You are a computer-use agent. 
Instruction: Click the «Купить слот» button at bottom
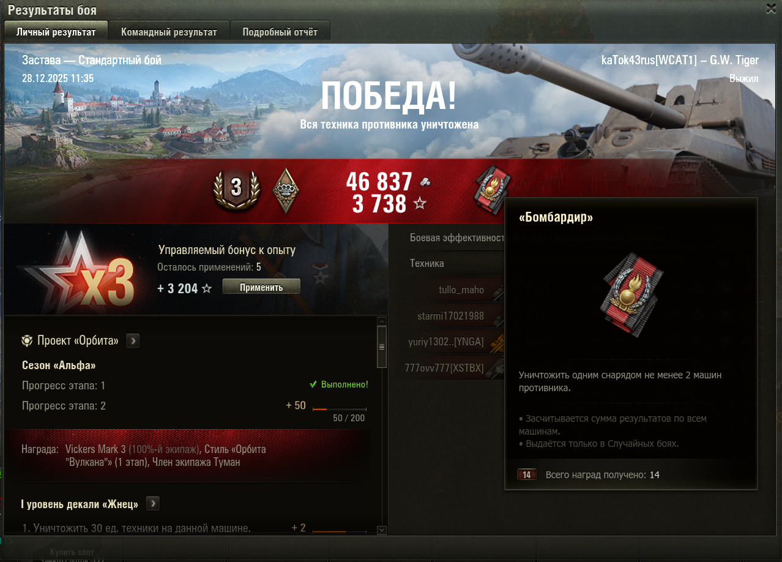[72, 552]
